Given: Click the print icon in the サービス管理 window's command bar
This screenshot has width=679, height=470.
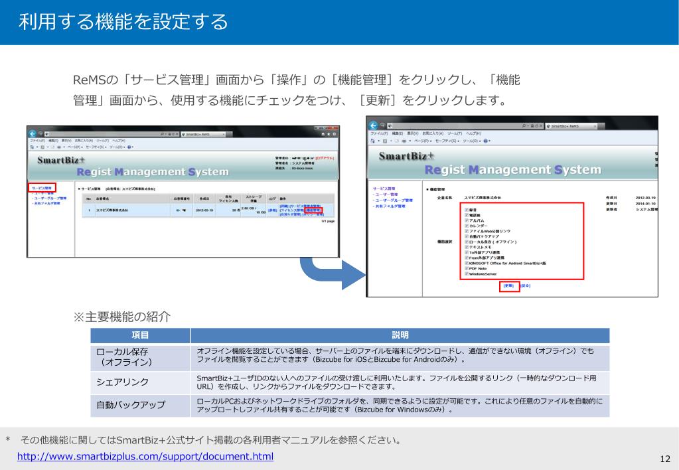Looking at the screenshot, I should tap(59, 147).
